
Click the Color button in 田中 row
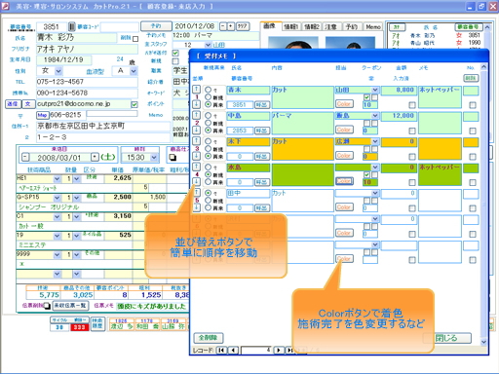[344, 207]
